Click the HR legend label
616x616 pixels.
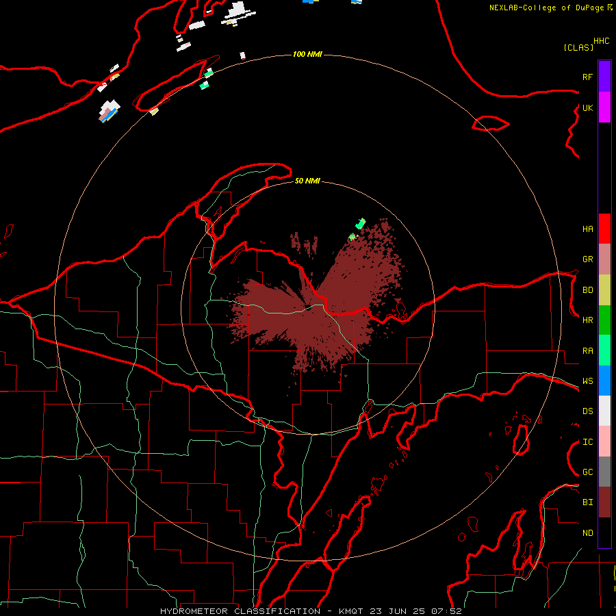click(x=587, y=320)
